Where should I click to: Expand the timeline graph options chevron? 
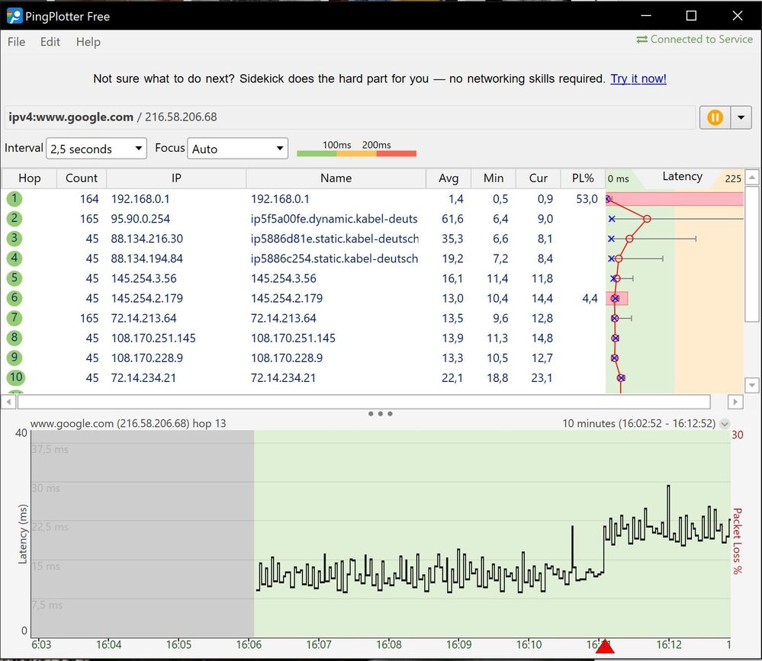(725, 424)
